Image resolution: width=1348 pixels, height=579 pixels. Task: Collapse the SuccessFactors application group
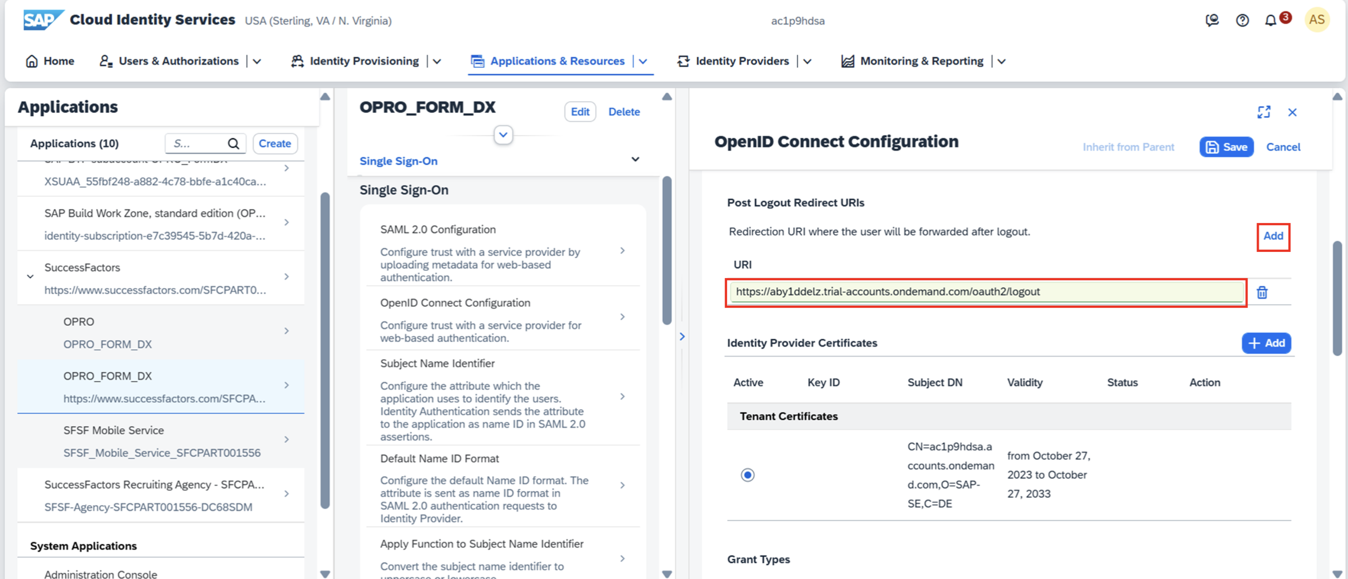(x=30, y=276)
